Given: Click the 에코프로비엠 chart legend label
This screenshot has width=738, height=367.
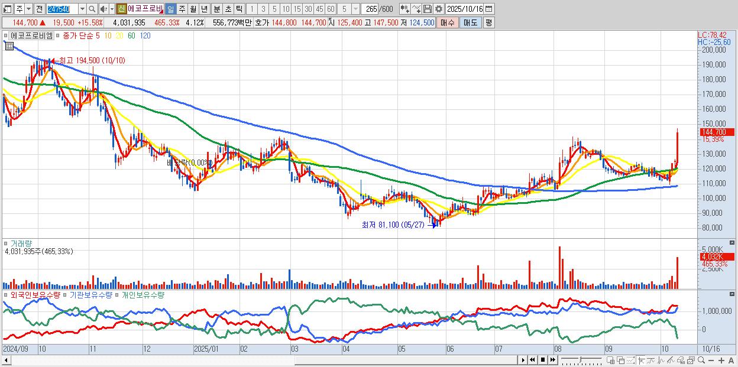Looking at the screenshot, I should tap(32, 35).
